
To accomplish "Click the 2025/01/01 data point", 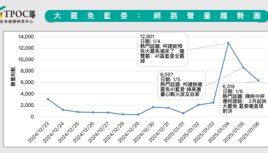I will coord(183,113).
